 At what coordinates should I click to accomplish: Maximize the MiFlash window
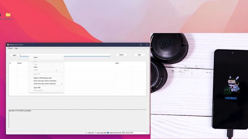click(141, 45)
